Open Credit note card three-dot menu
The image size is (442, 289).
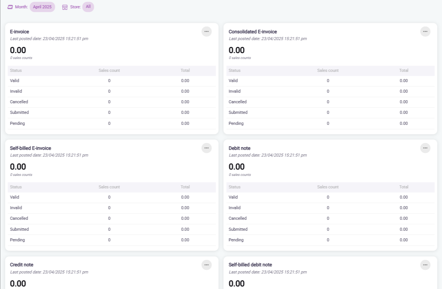coord(206,265)
